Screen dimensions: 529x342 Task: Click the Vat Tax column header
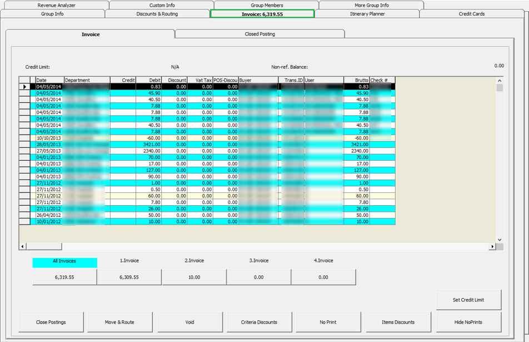point(200,80)
